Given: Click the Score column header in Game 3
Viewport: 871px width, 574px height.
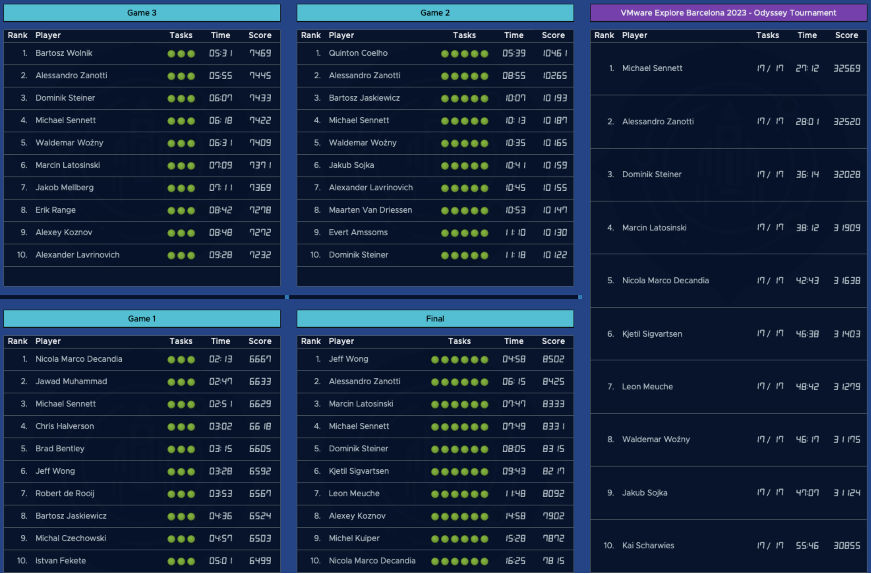Looking at the screenshot, I should pos(260,35).
